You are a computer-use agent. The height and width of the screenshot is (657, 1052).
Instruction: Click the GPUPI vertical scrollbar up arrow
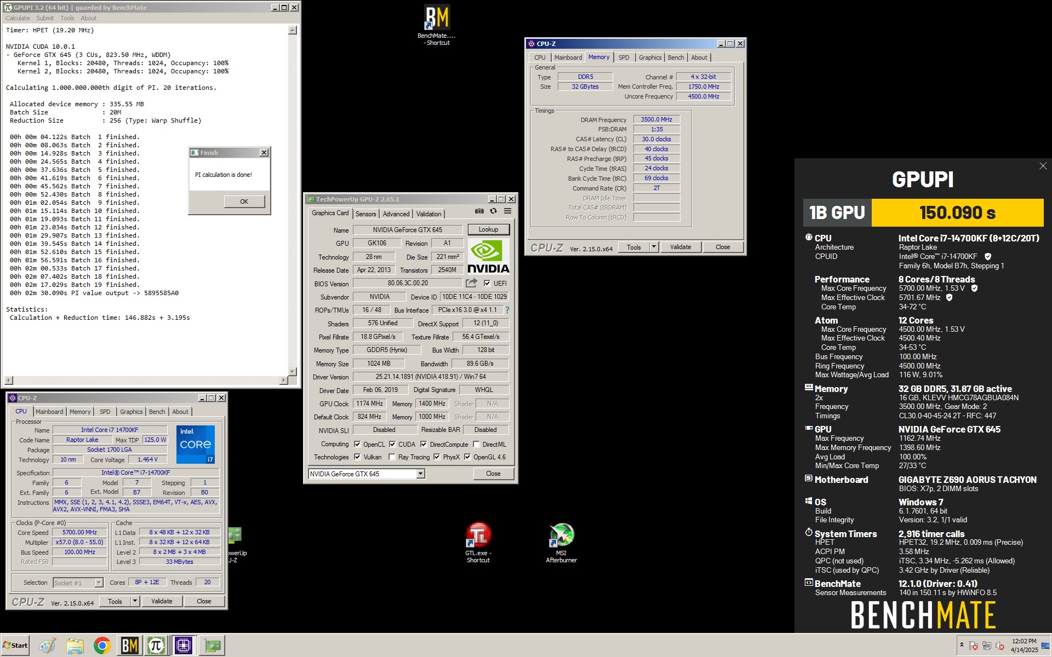click(293, 30)
